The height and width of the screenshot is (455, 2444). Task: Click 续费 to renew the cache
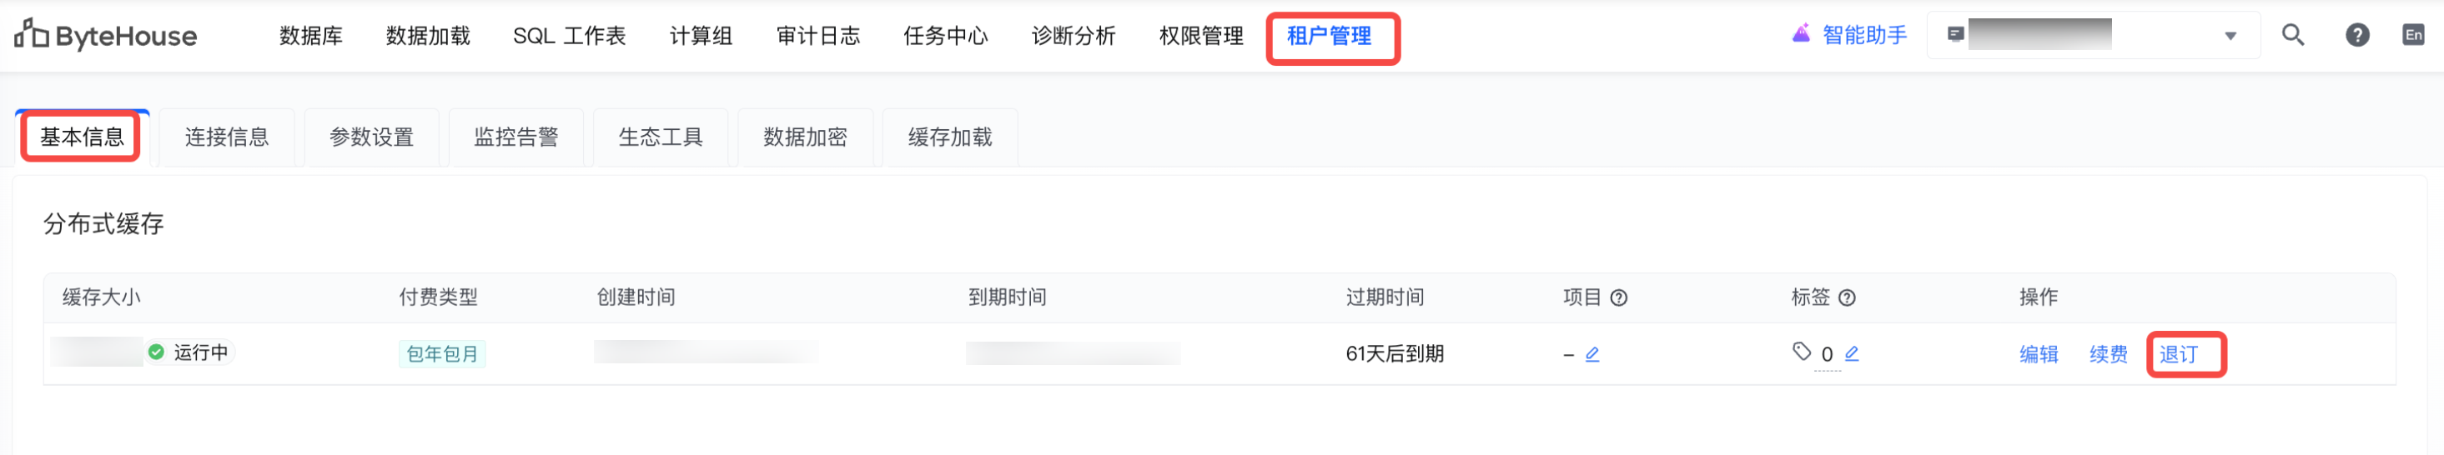coord(2108,354)
